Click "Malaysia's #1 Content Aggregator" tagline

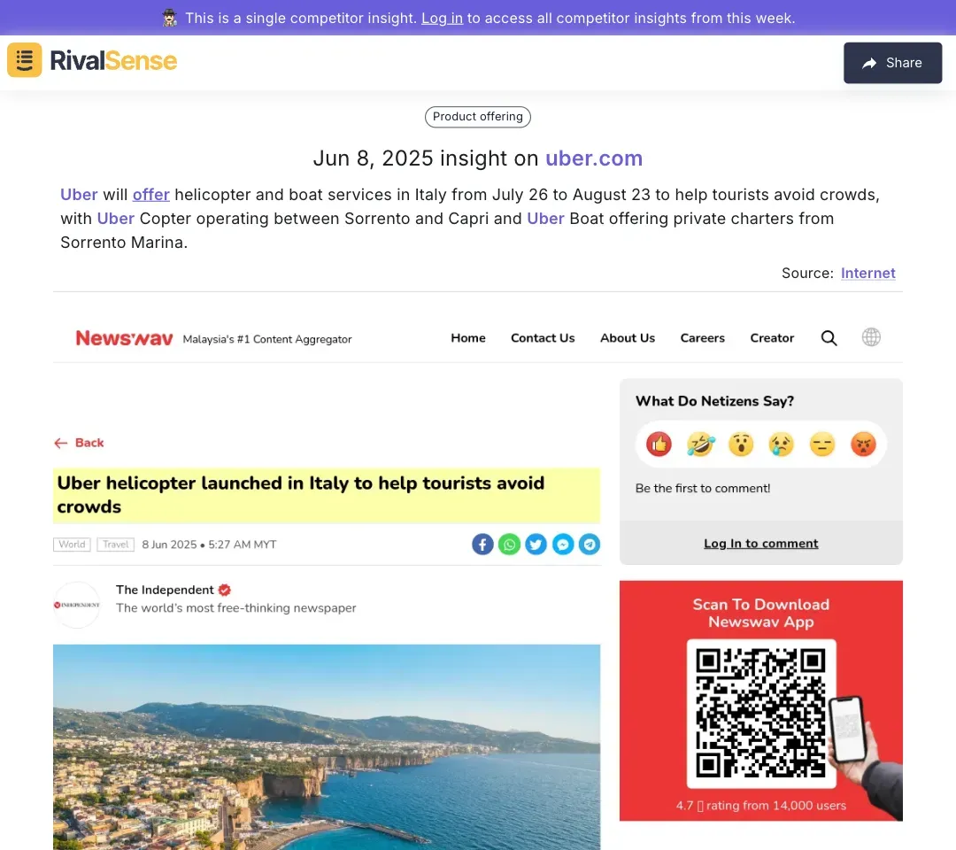click(267, 339)
